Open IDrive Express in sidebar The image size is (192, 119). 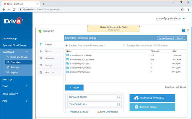pos(10,94)
